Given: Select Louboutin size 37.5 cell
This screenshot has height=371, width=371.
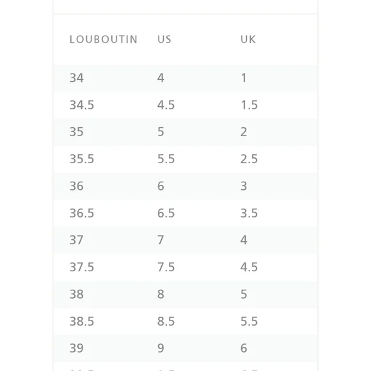Looking at the screenshot, I should tap(82, 267).
